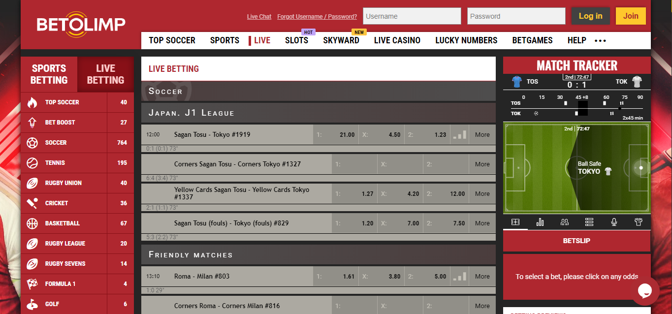This screenshot has width=672, height=314.
Task: Select the pitch view icon in match tracker
Action: (515, 222)
